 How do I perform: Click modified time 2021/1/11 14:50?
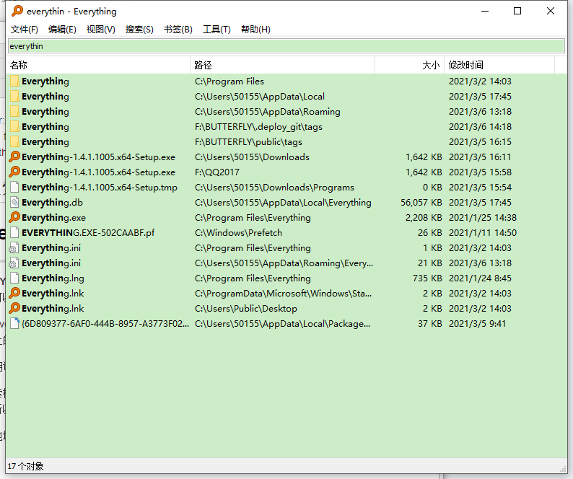point(483,233)
